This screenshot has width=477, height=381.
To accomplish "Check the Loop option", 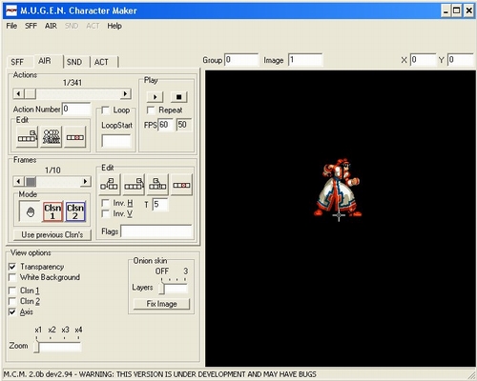I will 105,110.
